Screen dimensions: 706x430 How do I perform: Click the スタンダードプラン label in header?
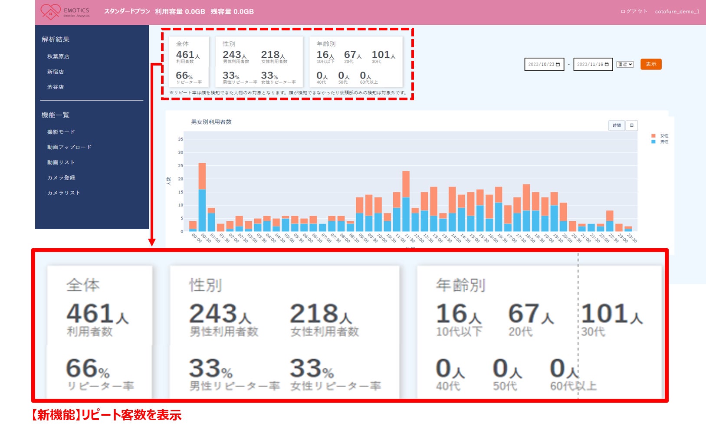(x=127, y=11)
